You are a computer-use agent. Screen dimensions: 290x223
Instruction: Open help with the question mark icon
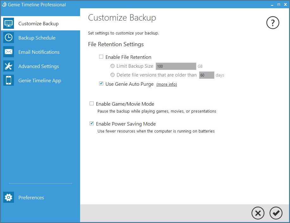[x=273, y=23]
